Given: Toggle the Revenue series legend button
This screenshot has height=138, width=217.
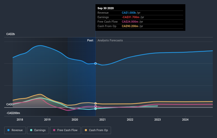Looking at the screenshot, I should (x=15, y=130).
